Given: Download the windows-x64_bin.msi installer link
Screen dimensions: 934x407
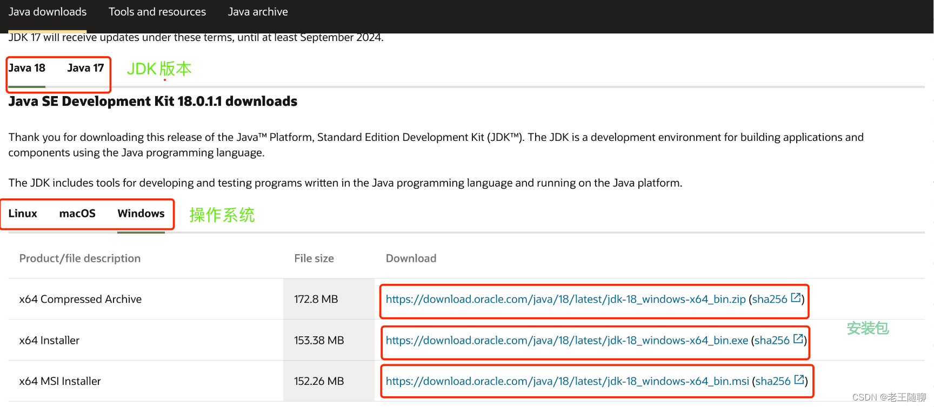Looking at the screenshot, I should click(568, 381).
